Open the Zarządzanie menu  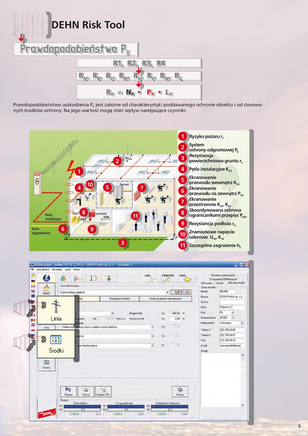42,270
